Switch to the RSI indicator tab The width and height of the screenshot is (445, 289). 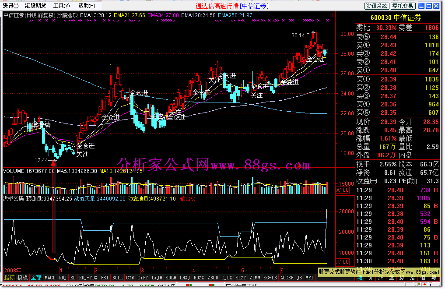click(105, 278)
